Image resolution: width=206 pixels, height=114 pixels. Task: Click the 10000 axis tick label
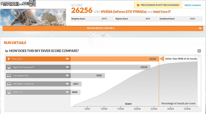(104, 109)
